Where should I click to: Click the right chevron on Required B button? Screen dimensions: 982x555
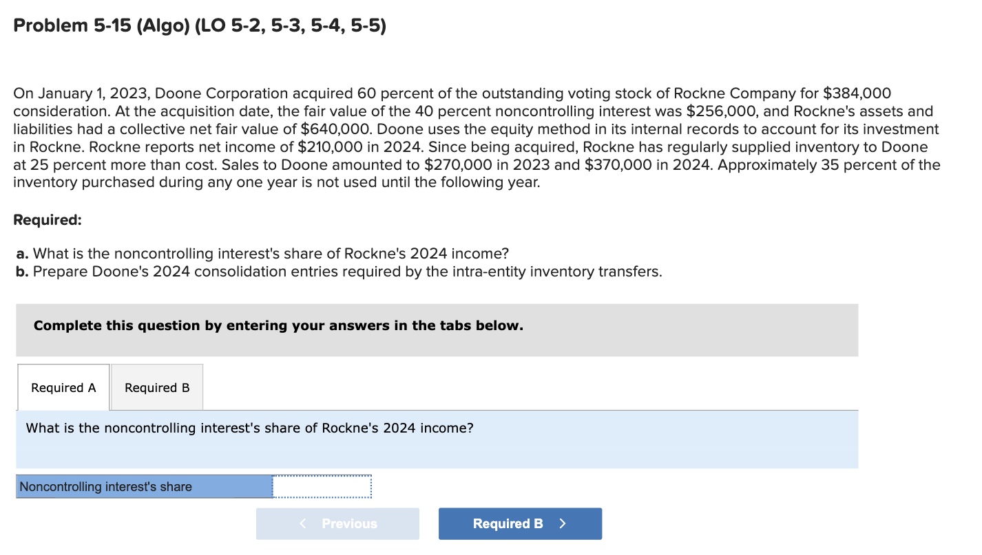[x=563, y=523]
